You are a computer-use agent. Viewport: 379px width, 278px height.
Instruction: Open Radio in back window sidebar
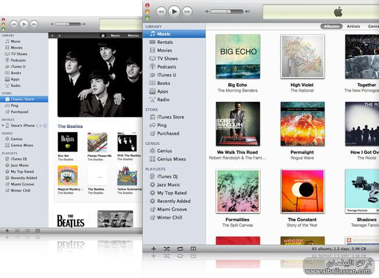24,85
